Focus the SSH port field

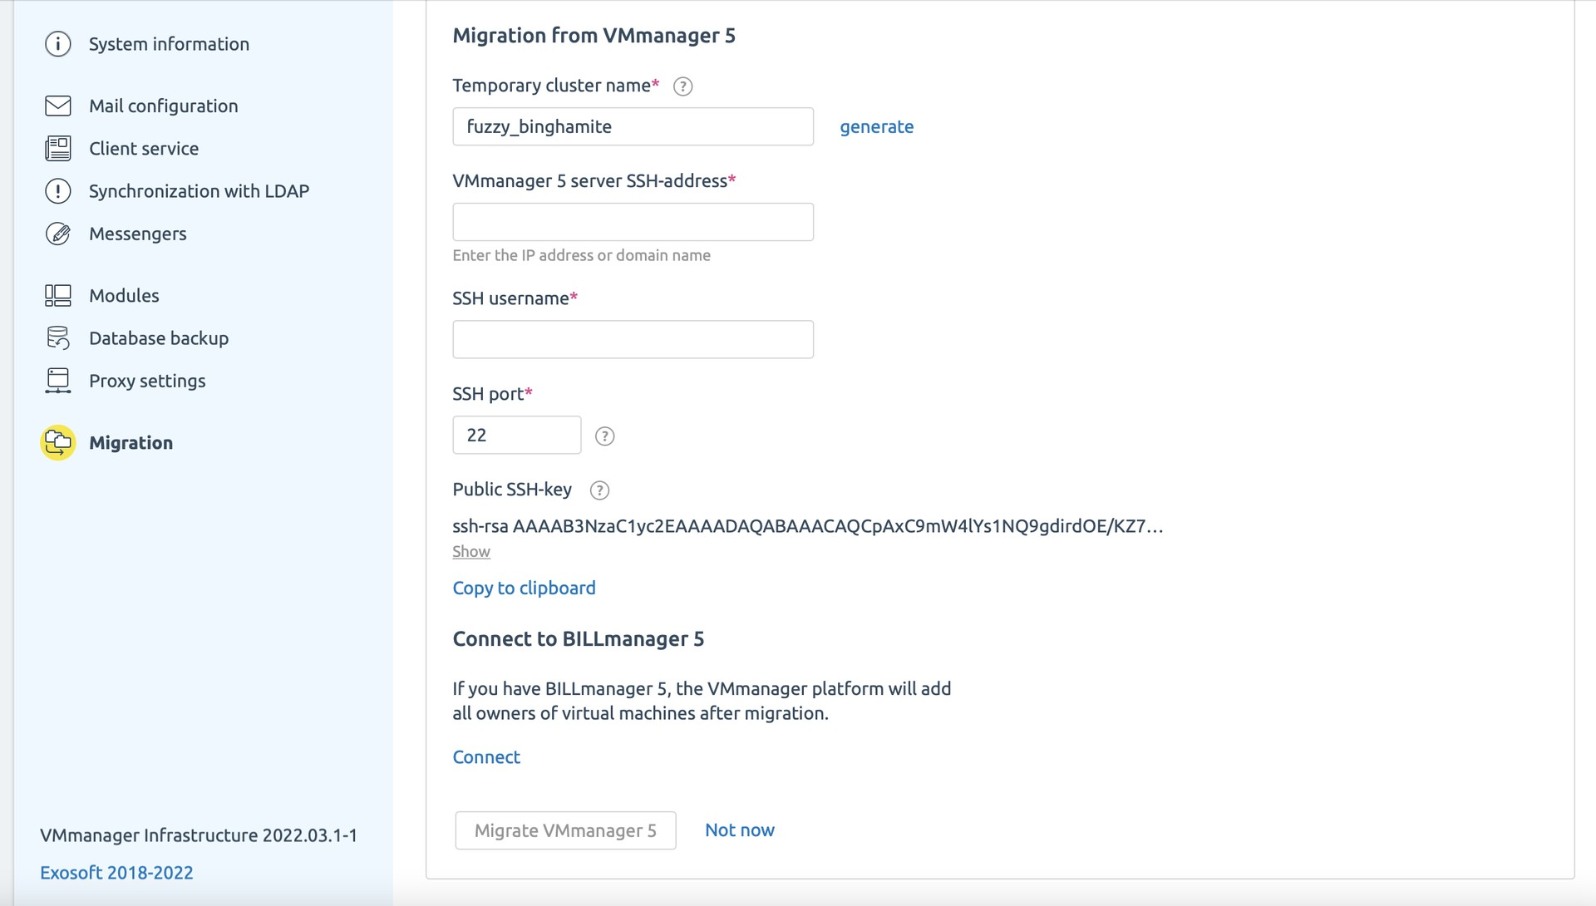[x=516, y=435]
